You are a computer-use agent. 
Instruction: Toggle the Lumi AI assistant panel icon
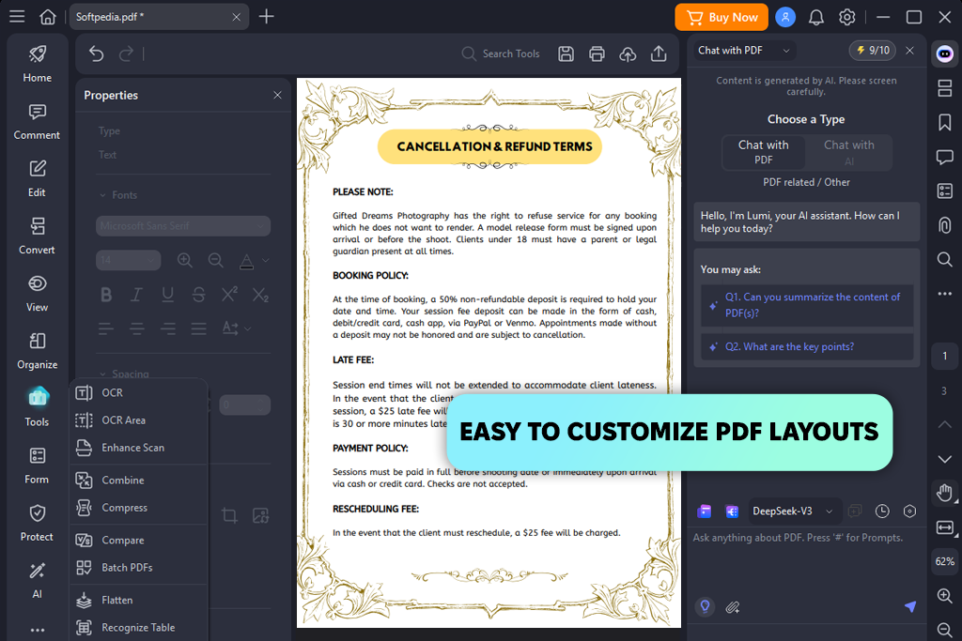945,53
